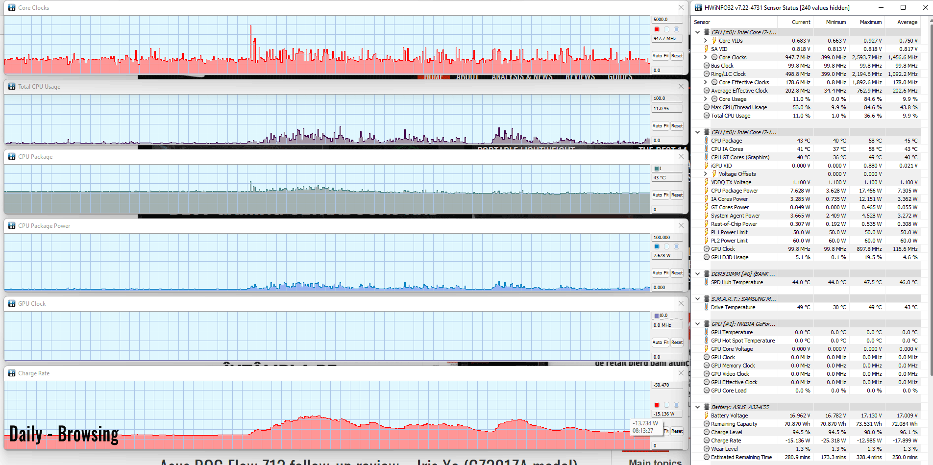Expand the Core VIDs entry

tap(706, 40)
